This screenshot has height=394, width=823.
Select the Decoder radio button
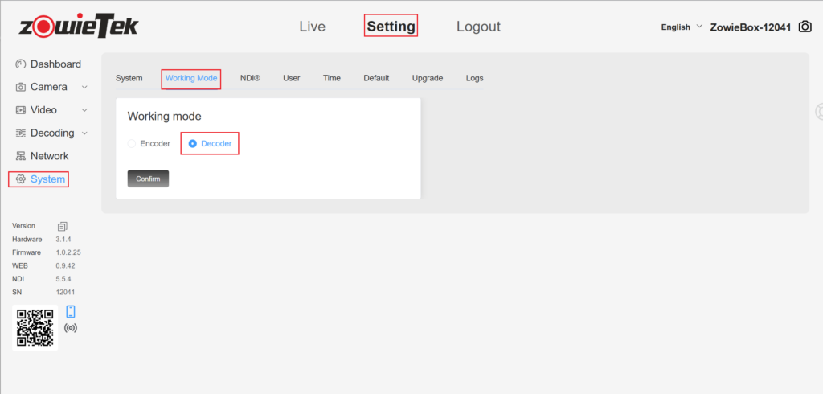(193, 144)
